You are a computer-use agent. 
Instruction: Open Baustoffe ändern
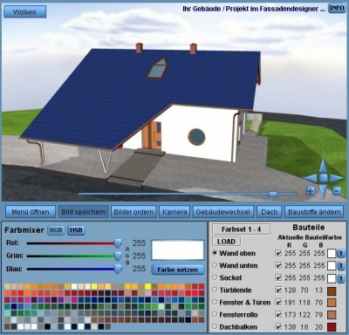pyautogui.click(x=314, y=212)
